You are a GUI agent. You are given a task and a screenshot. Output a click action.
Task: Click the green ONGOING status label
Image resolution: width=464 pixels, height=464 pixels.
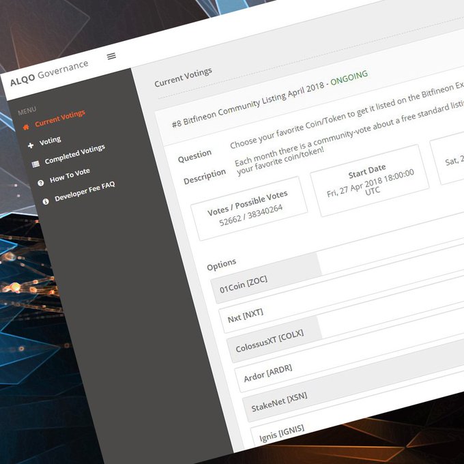(x=349, y=78)
